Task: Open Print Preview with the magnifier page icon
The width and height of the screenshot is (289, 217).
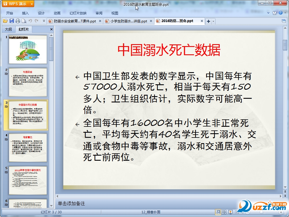Action: pyautogui.click(x=24, y=21)
